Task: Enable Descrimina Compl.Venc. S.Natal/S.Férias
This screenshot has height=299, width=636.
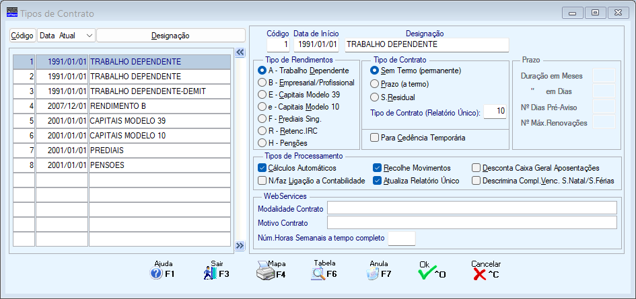Action: click(x=476, y=181)
